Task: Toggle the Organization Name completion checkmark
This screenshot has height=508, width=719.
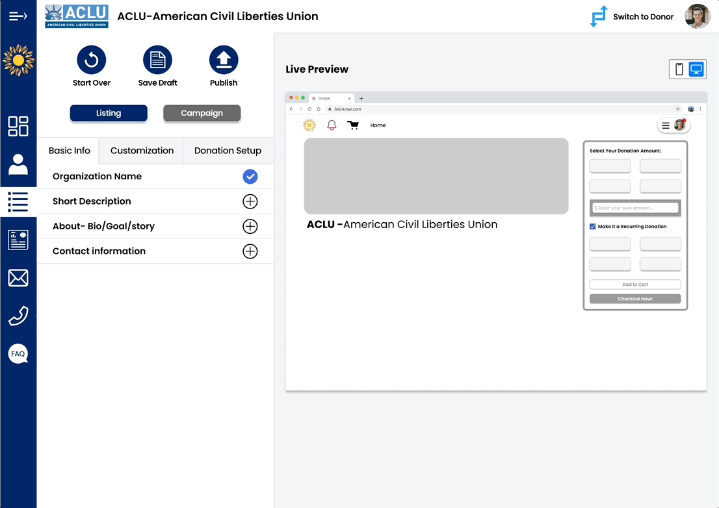Action: (x=250, y=176)
